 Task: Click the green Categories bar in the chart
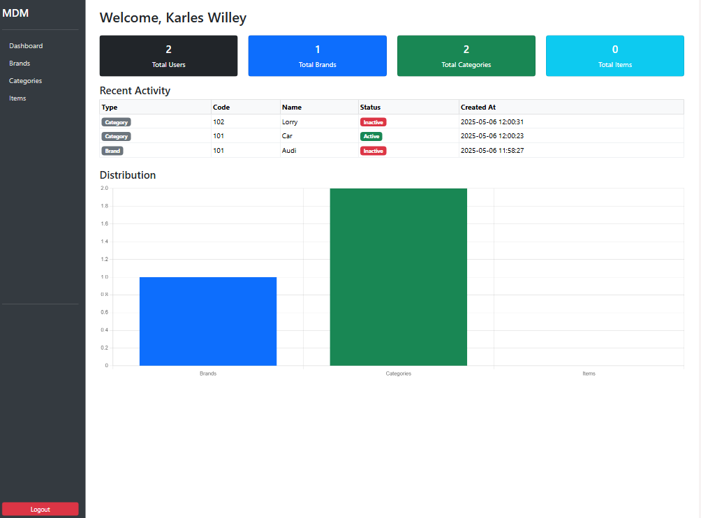(x=399, y=277)
